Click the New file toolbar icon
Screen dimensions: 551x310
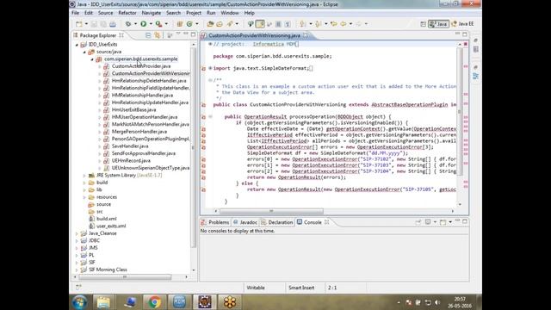[79, 24]
